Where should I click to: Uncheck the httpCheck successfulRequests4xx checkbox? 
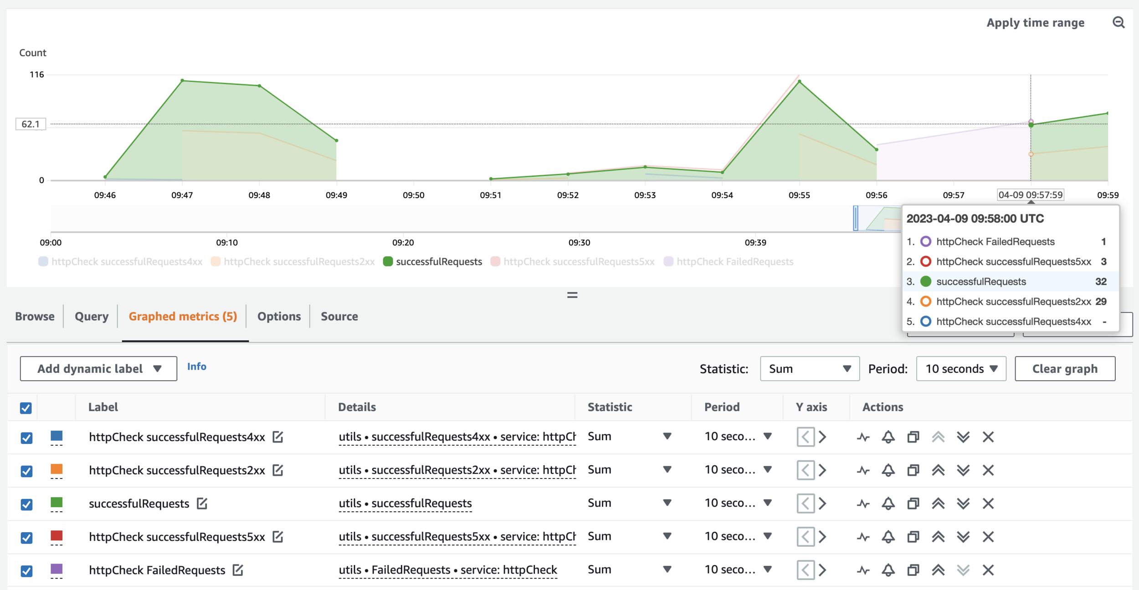(26, 437)
